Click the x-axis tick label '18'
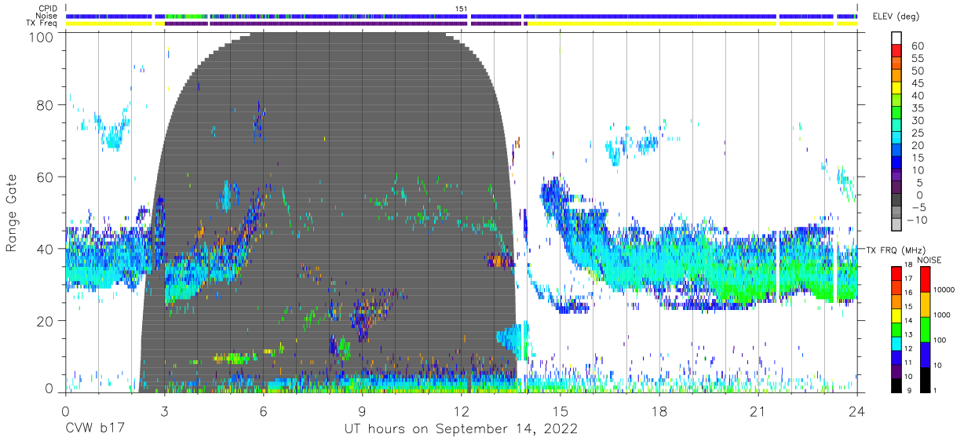Screen dimensions: 964x445 [x=659, y=411]
